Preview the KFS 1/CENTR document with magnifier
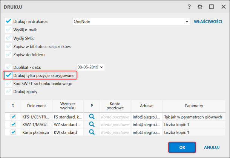The width and height of the screenshot is (230, 158). pyautogui.click(x=91, y=117)
